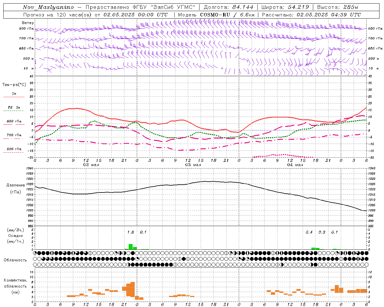The height and width of the screenshot is (307, 384).
Task: Click the 850 гПа temperature legend entry
Action: pyautogui.click(x=14, y=121)
